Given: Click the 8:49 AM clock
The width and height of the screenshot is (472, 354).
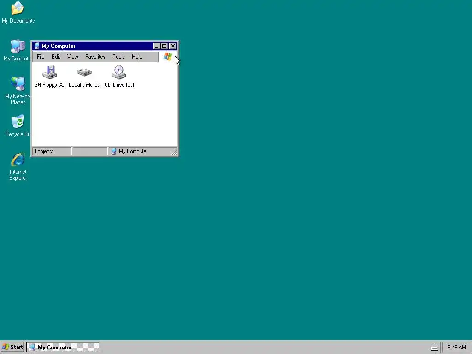Looking at the screenshot, I should 457,348.
